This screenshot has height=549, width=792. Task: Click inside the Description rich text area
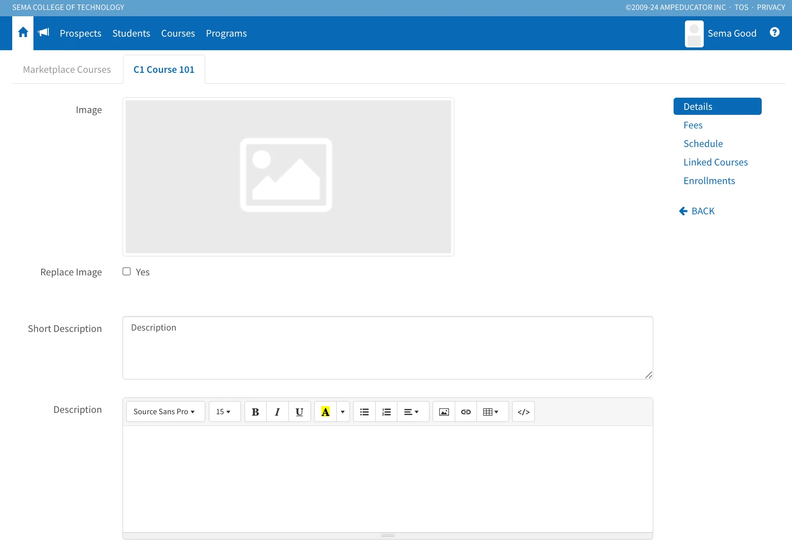(388, 479)
